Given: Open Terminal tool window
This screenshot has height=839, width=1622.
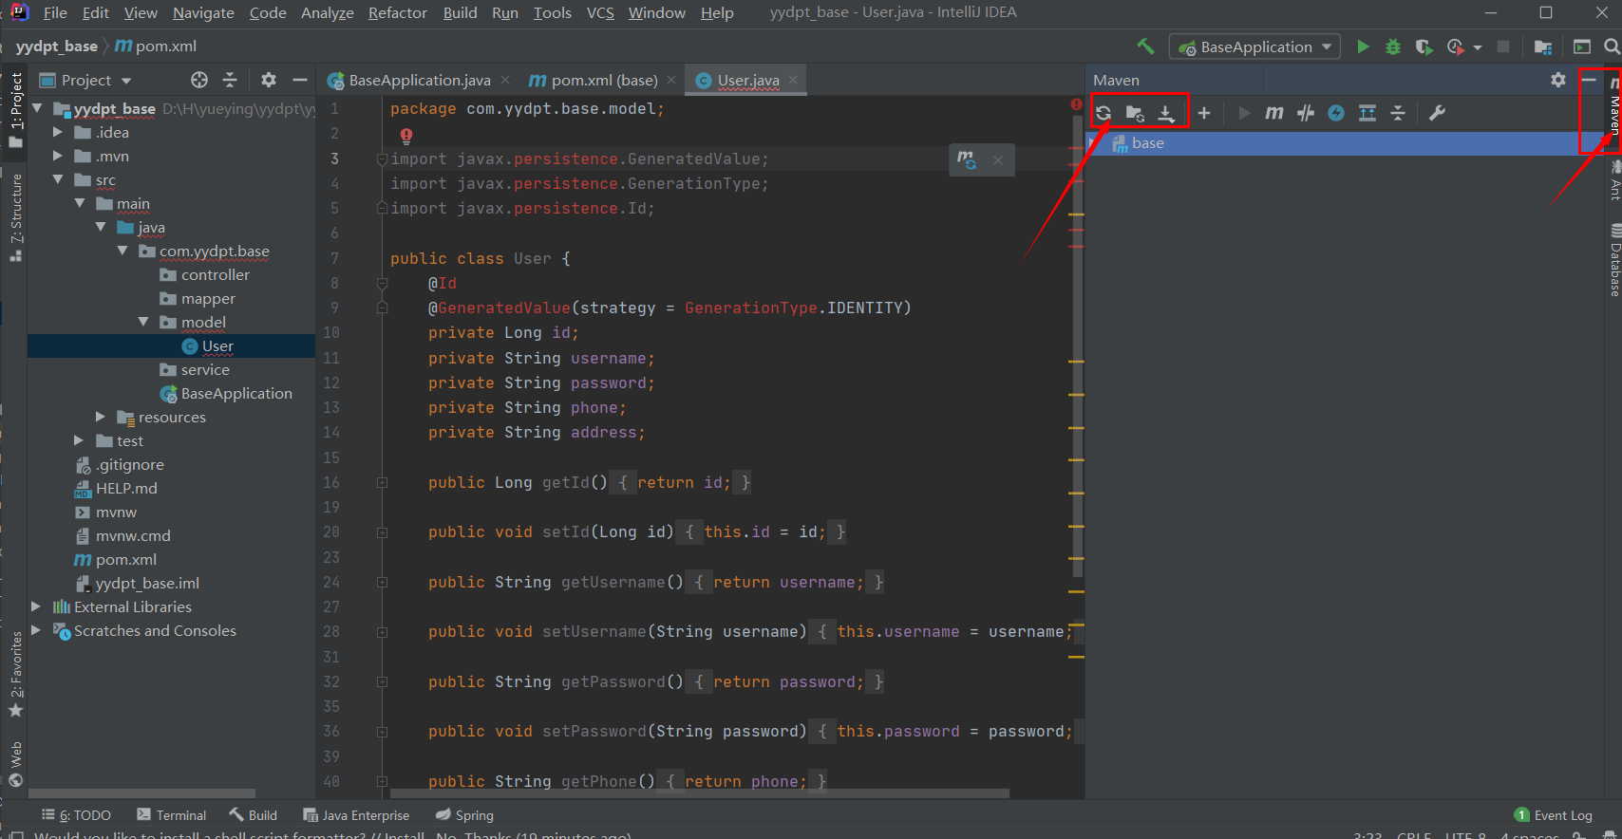Looking at the screenshot, I should 172,815.
